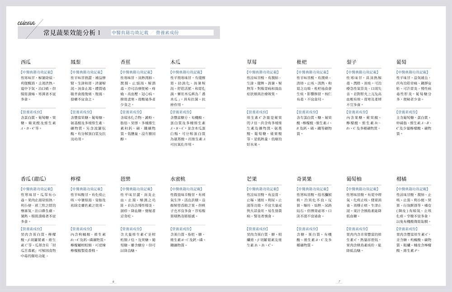Click 【中醫典籍功效記載】 label under 葡萄柚
This screenshot has height=292, width=452.
(363, 189)
